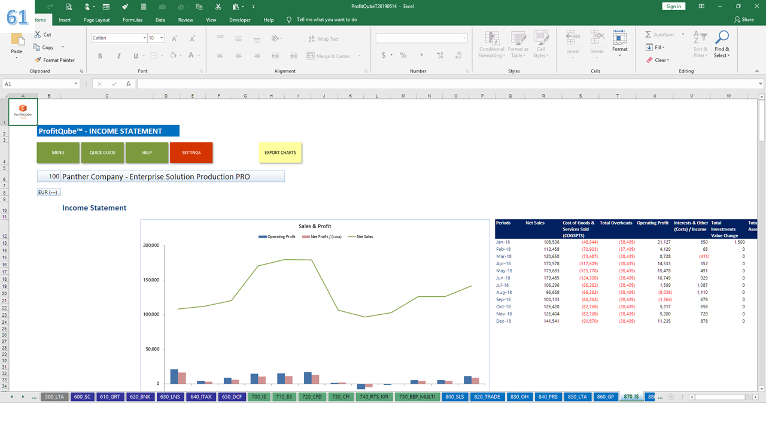766x431 pixels.
Task: Expand the Clear dropdown in Editing
Action: pos(668,60)
